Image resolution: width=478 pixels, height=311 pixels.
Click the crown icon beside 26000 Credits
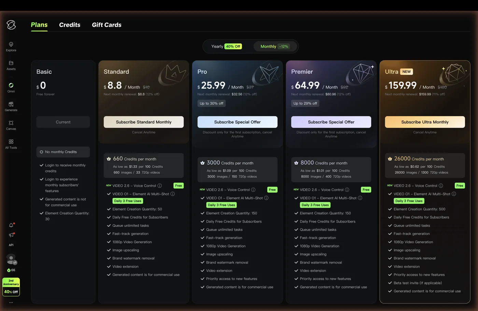pyautogui.click(x=390, y=159)
